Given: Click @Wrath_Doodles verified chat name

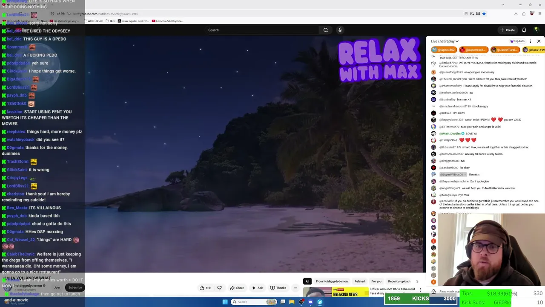Looking at the screenshot, I should point(450,133).
